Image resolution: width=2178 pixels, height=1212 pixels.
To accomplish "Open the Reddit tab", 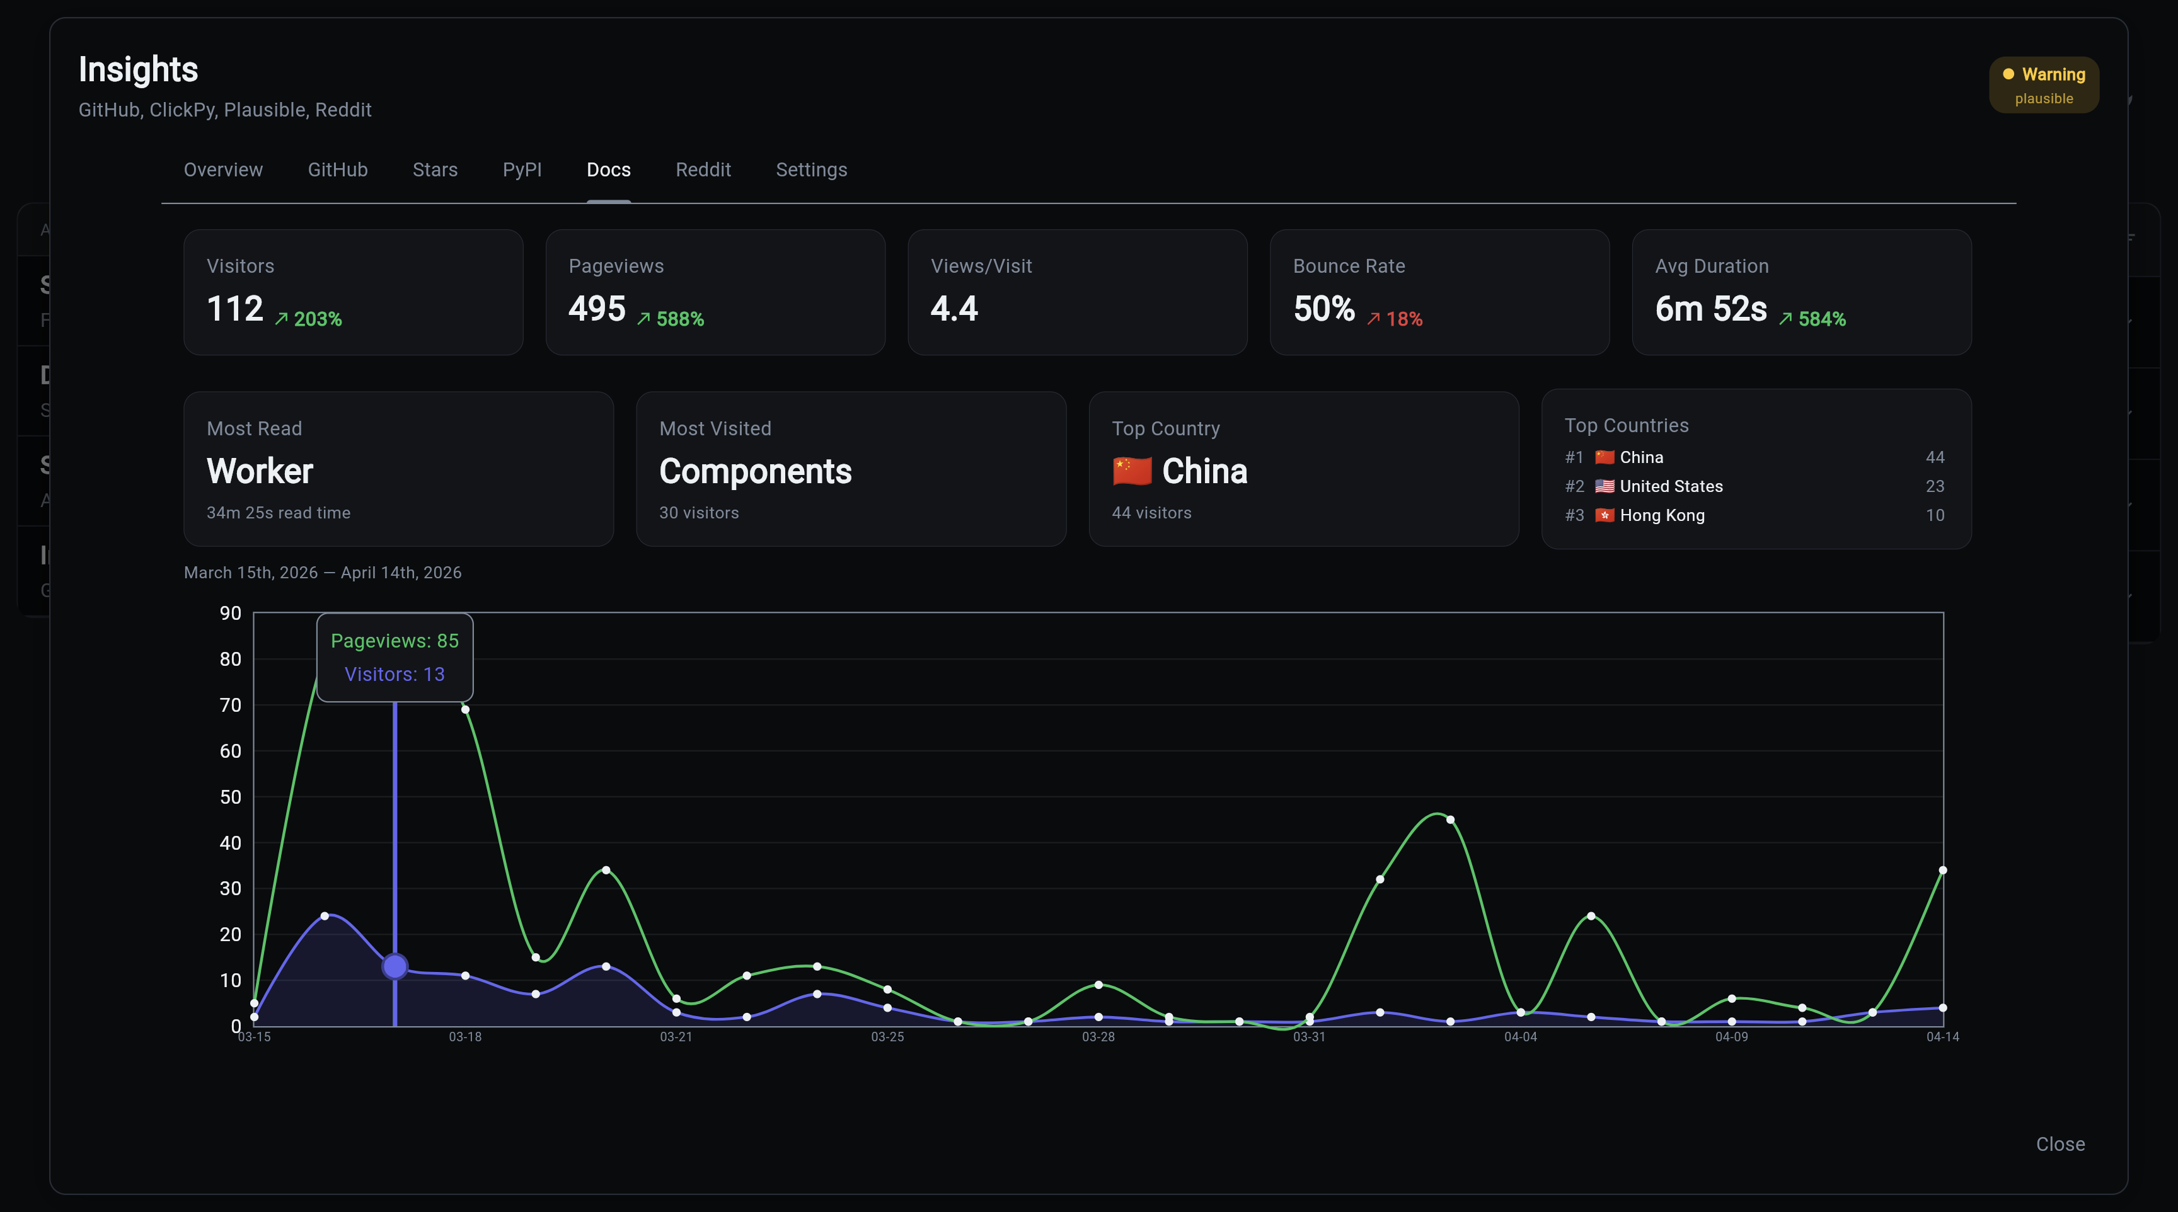I will (703, 170).
